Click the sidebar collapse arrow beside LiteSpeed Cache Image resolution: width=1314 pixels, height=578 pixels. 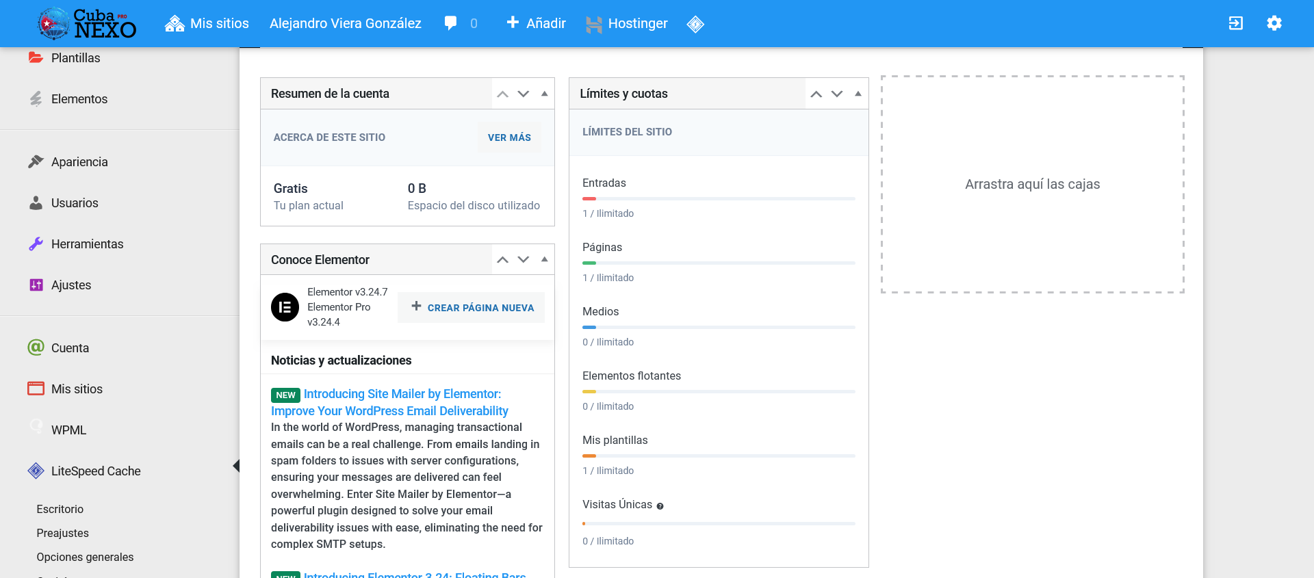[236, 466]
